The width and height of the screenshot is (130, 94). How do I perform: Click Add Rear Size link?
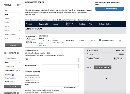pyautogui.click(x=10, y=82)
